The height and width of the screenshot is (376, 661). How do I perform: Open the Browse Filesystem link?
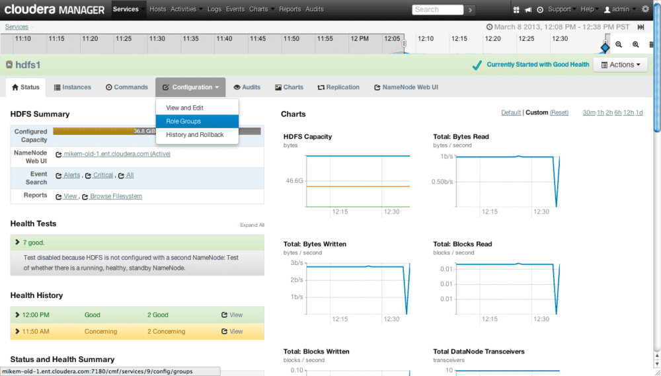point(116,196)
